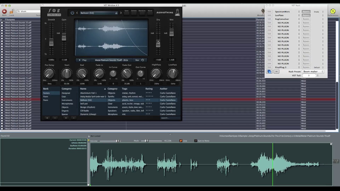Viewport: 340px width, 191px height.
Task: Click the Fade In knob
Action: pyautogui.click(x=99, y=73)
